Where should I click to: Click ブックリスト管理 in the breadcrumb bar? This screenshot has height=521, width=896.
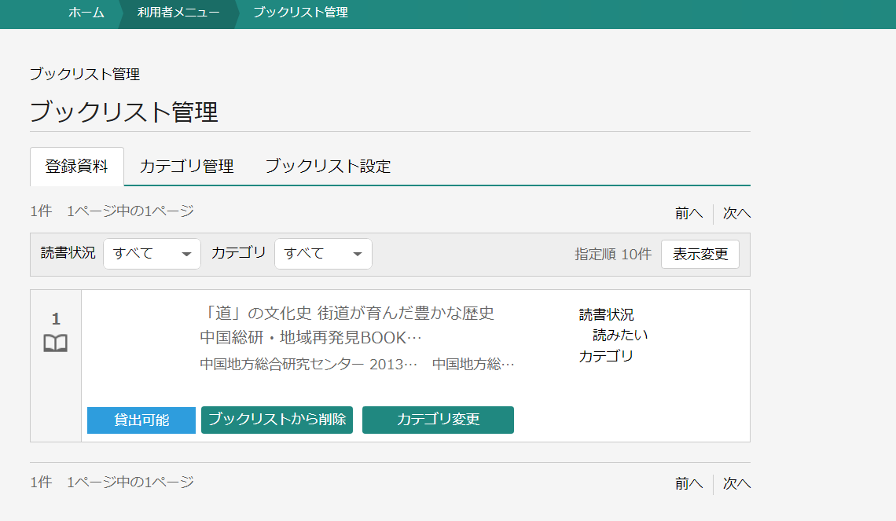coord(300,13)
